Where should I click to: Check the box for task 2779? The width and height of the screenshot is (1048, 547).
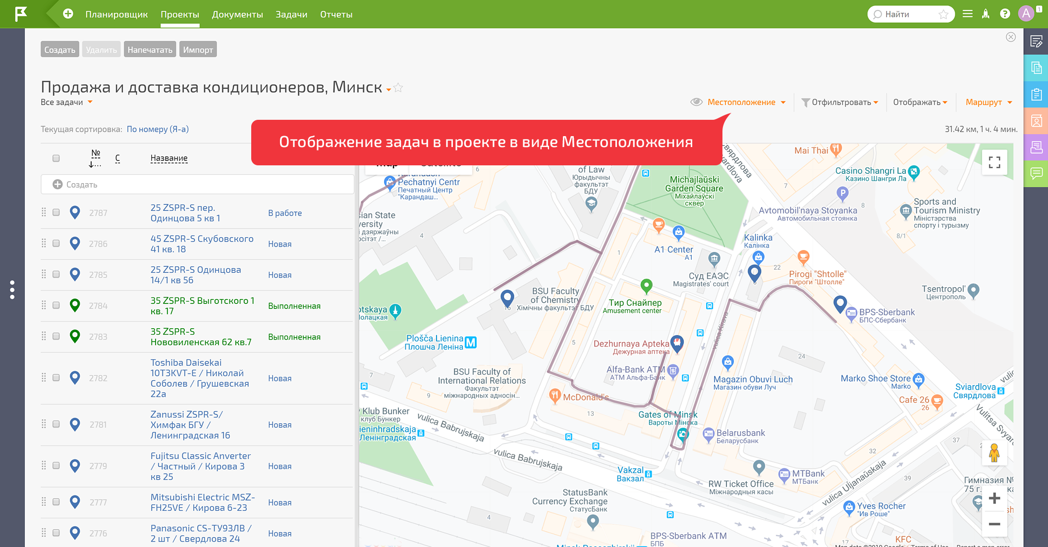click(x=56, y=465)
